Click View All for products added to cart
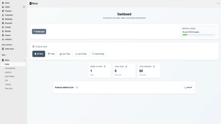Viewport: 221px width, 124px height. [x=188, y=87]
